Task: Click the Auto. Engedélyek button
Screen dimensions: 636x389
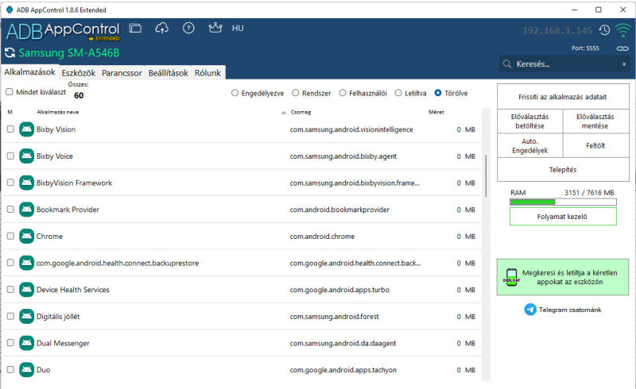Action: click(x=529, y=145)
